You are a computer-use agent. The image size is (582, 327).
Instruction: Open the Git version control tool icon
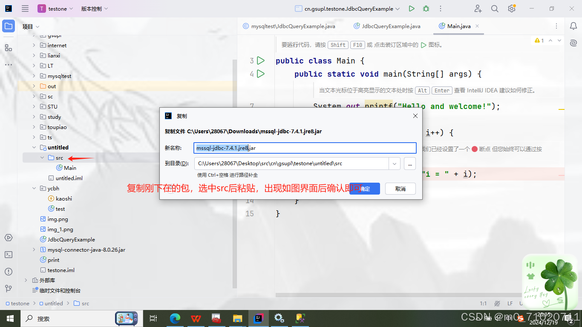pyautogui.click(x=9, y=289)
